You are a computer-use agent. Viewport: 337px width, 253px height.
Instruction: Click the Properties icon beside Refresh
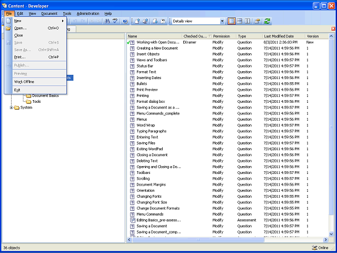click(257, 21)
